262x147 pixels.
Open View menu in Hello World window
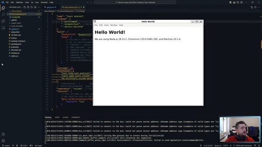106,25
